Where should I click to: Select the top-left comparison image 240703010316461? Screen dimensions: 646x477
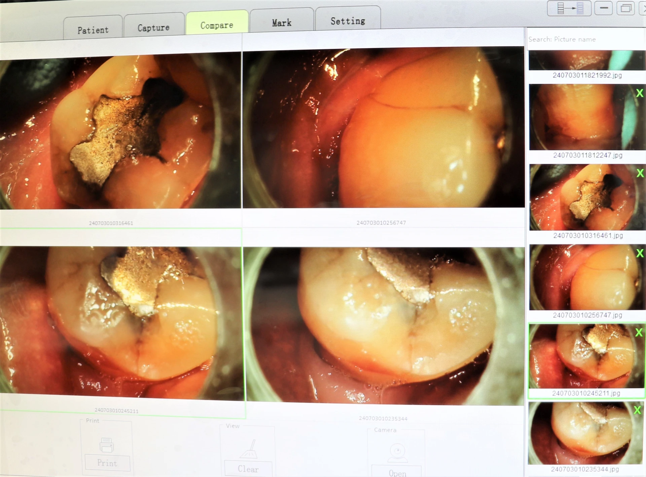coord(120,131)
